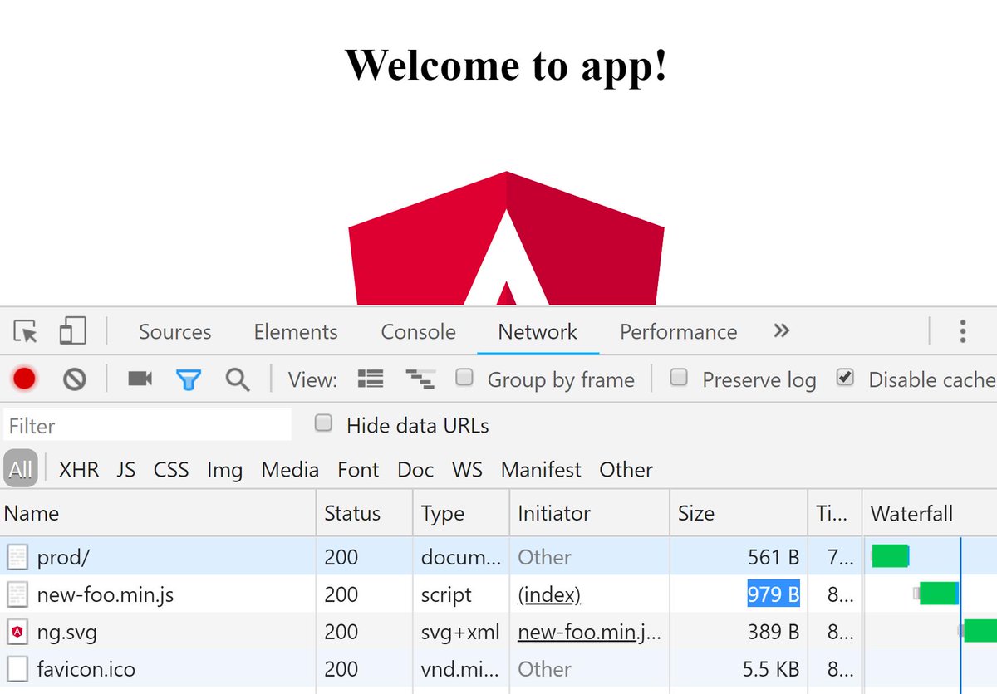Click the 561 B size cell
997x694 pixels.
pyautogui.click(x=774, y=557)
